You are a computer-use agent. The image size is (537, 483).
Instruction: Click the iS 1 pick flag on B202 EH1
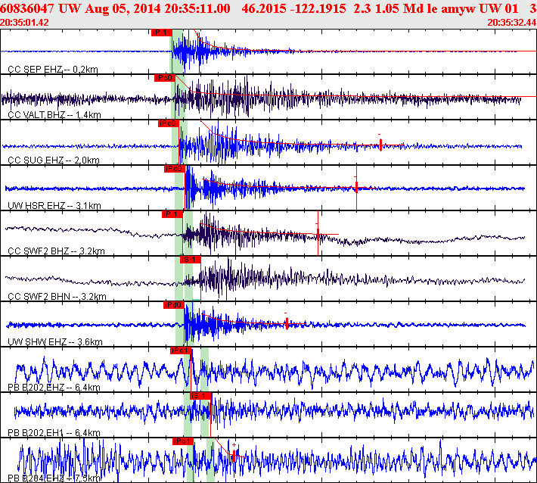(x=200, y=396)
